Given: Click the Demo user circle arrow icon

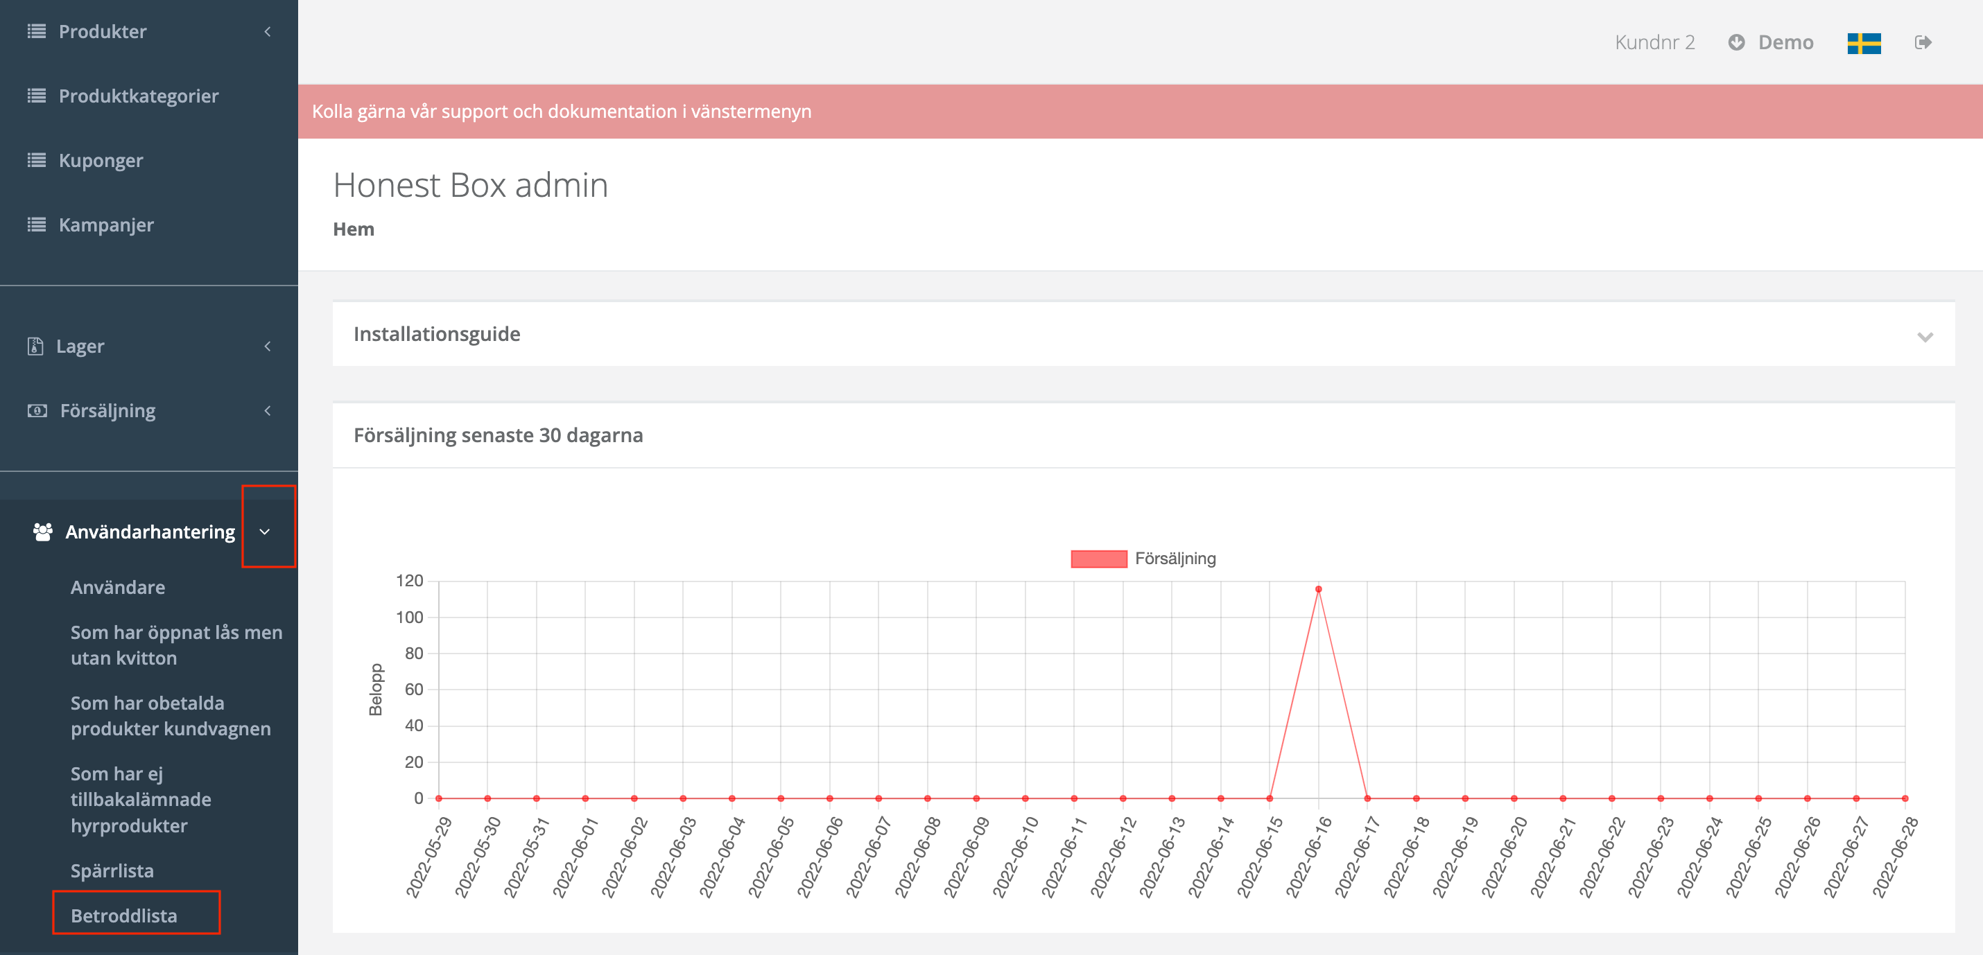Looking at the screenshot, I should [1736, 42].
